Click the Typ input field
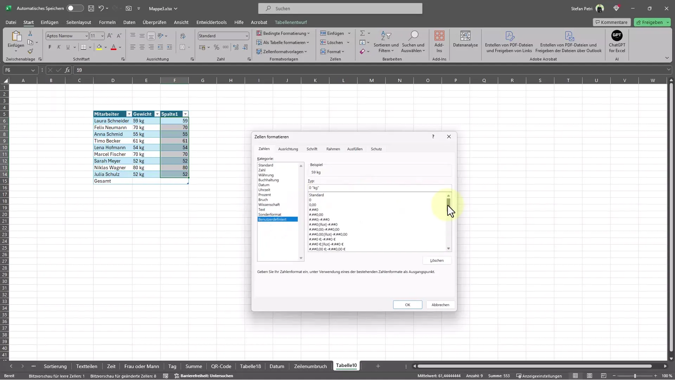The width and height of the screenshot is (675, 380). pyautogui.click(x=379, y=188)
